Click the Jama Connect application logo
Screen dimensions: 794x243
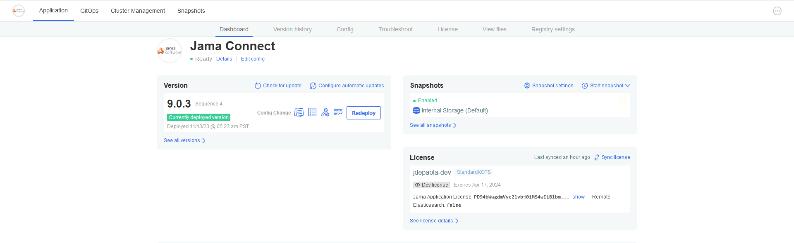[170, 51]
